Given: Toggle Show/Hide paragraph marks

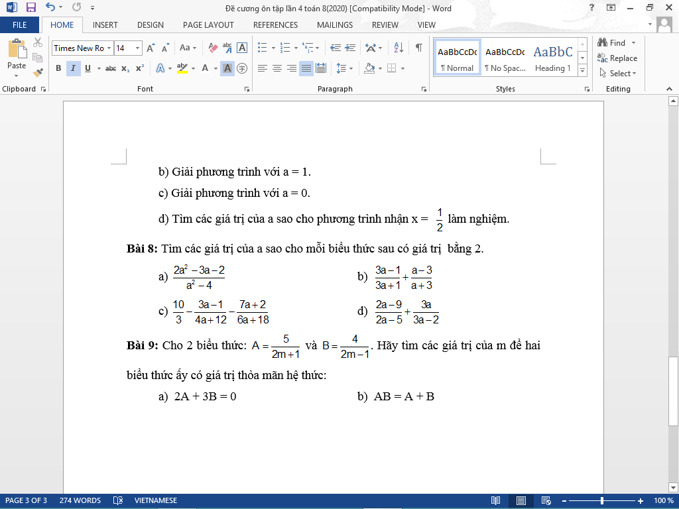Looking at the screenshot, I should click(419, 48).
